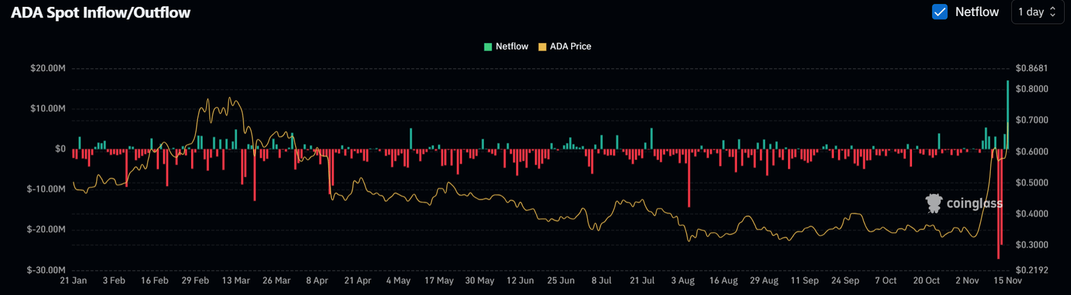1071x295 pixels.
Task: Click the $-30.00M y-axis label
Action: 47,270
